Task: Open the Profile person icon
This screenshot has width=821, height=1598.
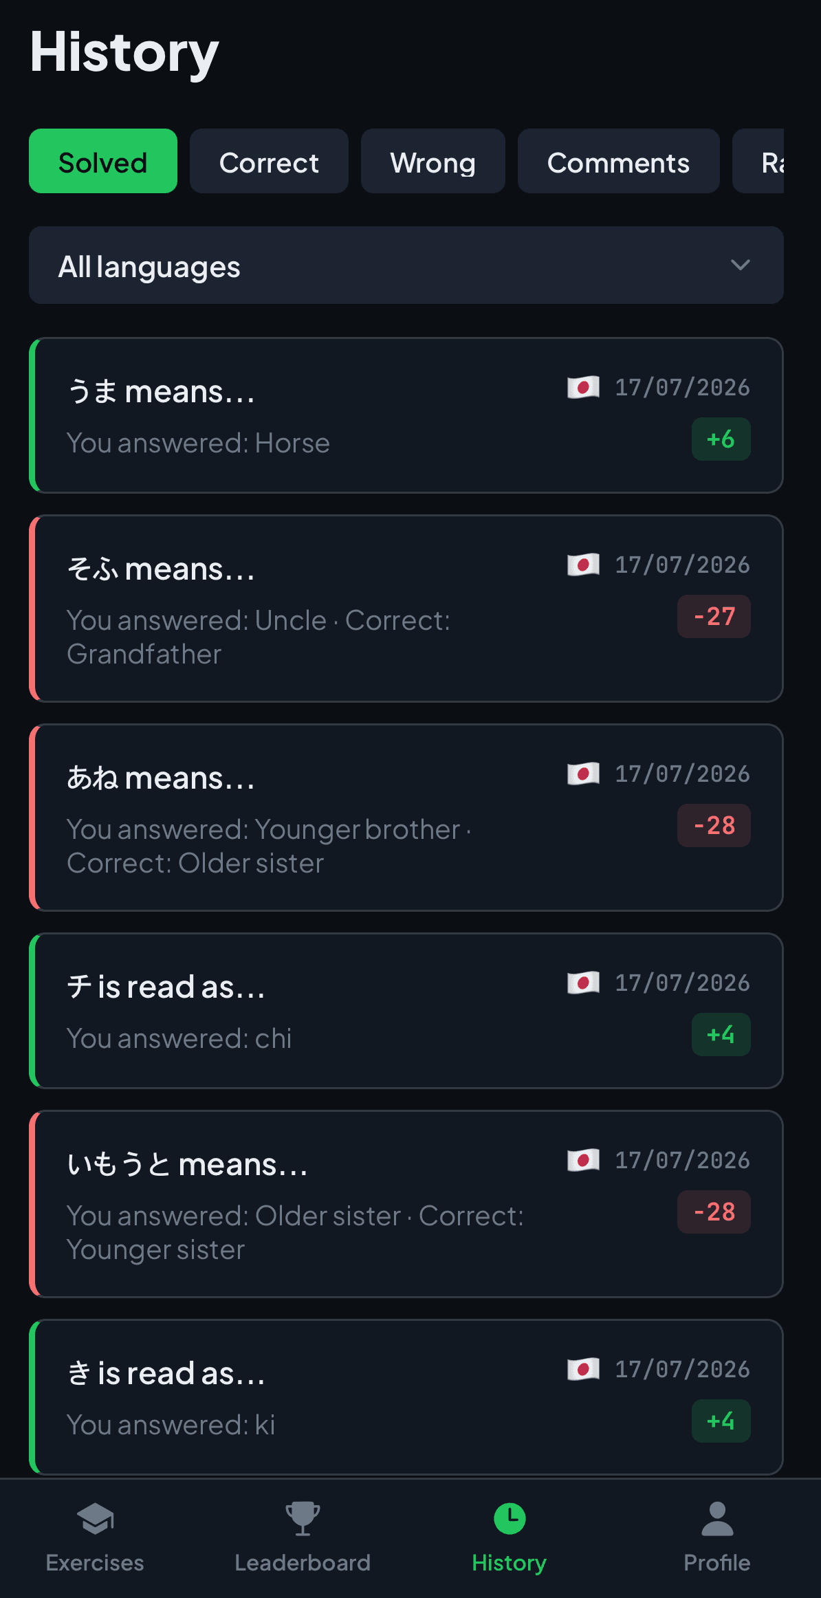Action: point(717,1519)
